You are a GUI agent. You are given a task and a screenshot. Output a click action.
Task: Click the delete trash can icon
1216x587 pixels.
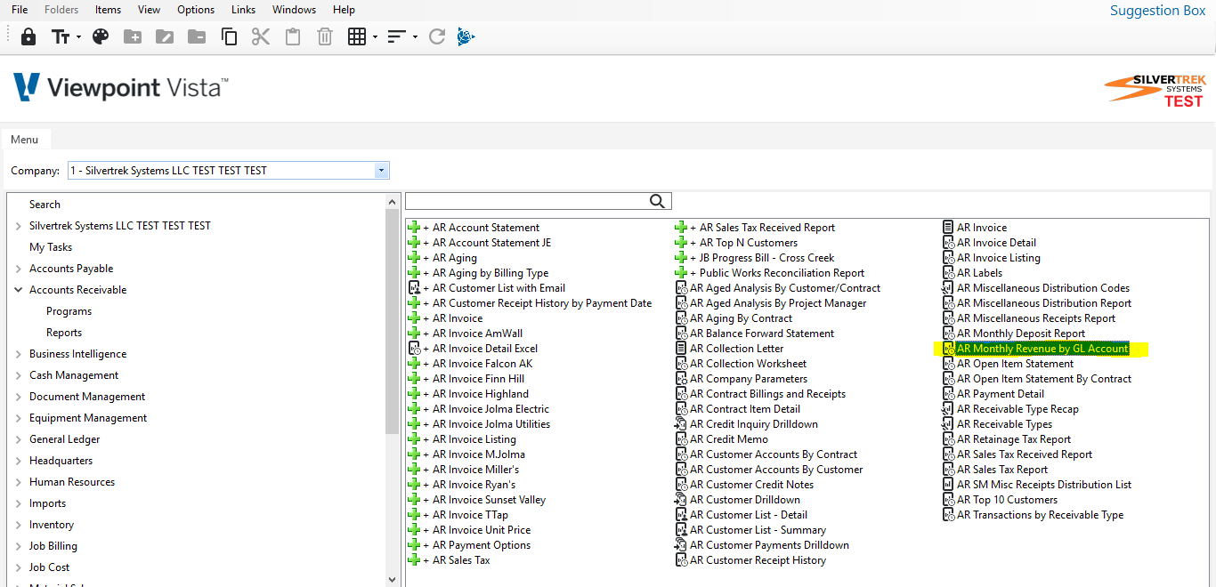point(325,36)
